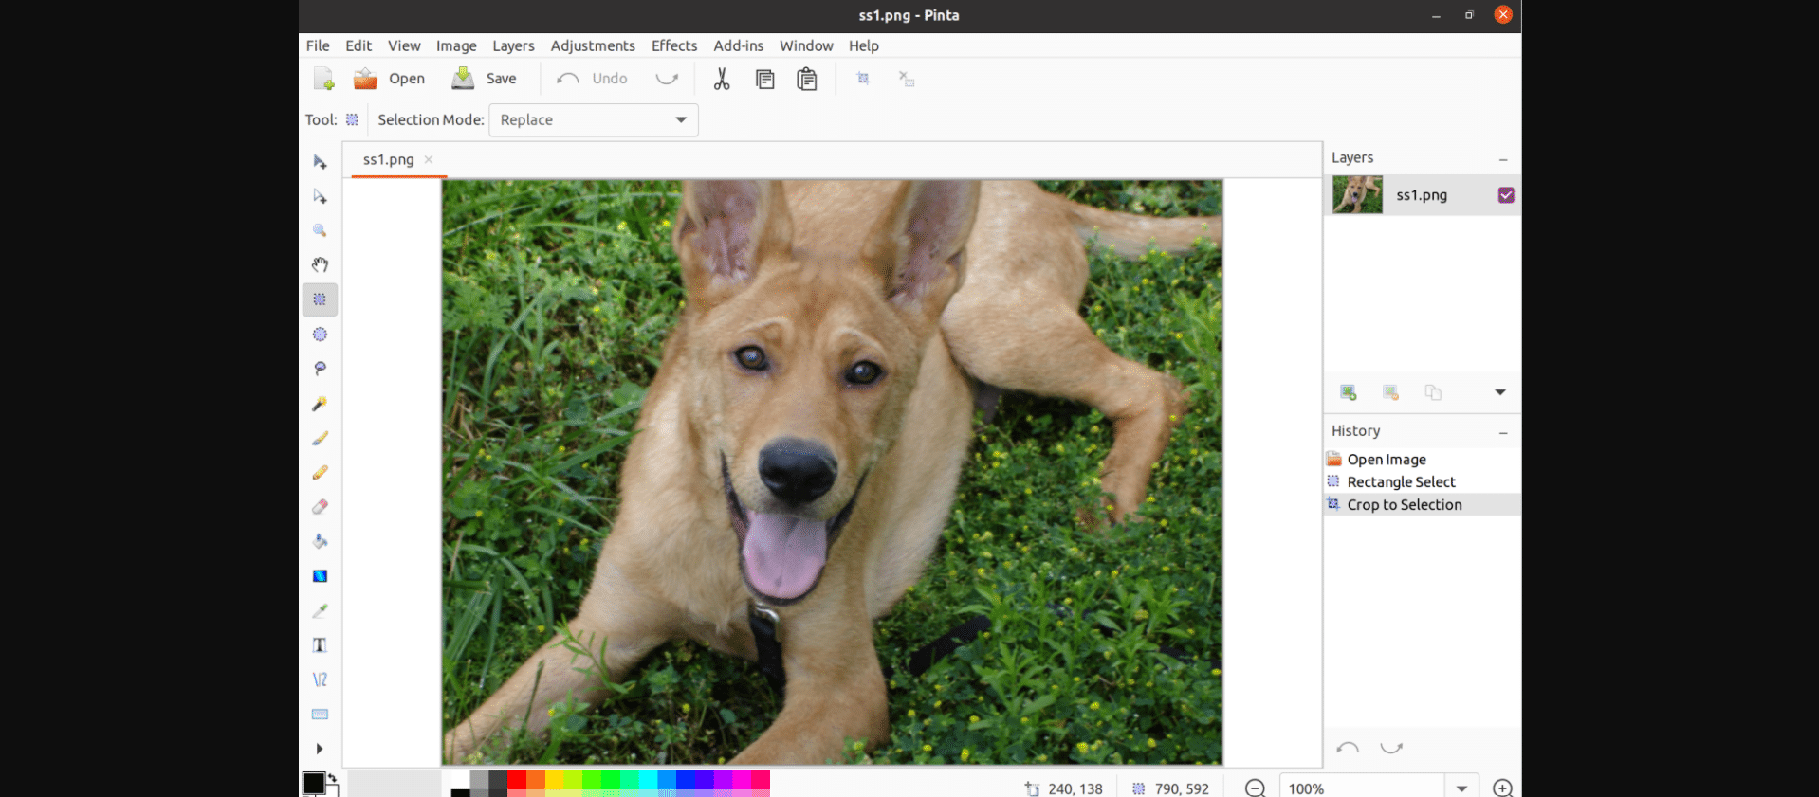Open the zoom percentage dropdown arrow
This screenshot has height=797, width=1819.
pyautogui.click(x=1461, y=788)
